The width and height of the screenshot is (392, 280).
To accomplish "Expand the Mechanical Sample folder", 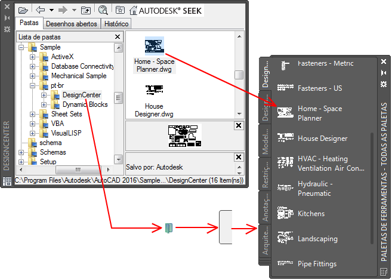I will pyautogui.click(x=32, y=76).
